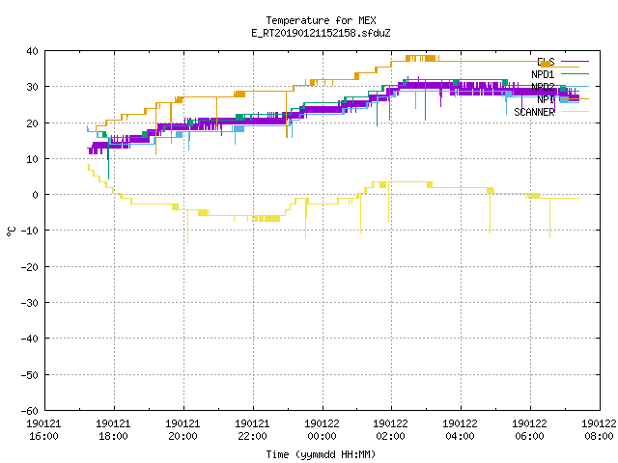Click the y-axis tick label -40

(30, 339)
